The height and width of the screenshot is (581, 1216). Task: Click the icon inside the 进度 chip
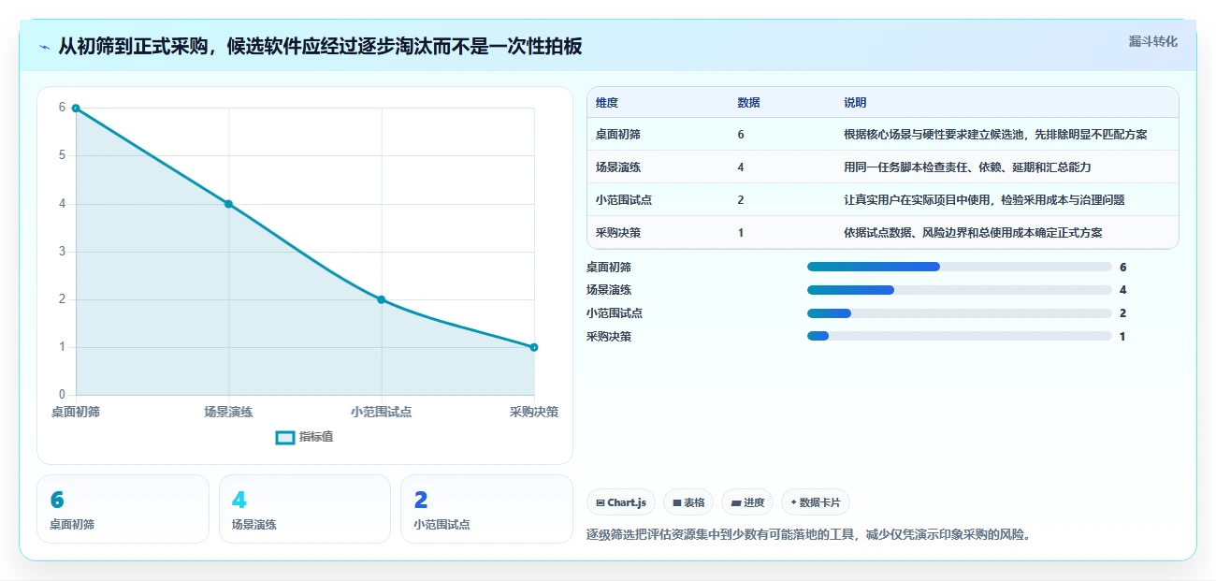736,503
